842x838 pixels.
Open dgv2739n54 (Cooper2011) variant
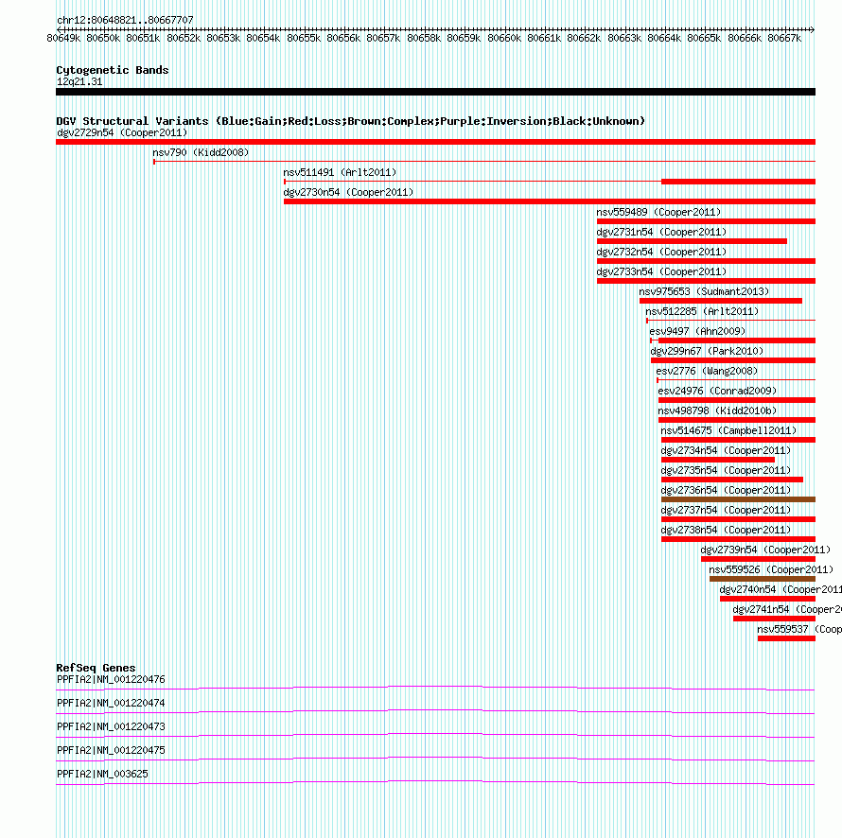pos(765,550)
